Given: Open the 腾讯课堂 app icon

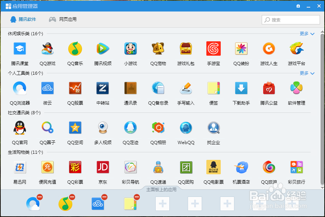Looking at the screenshot, I should (x=20, y=49).
